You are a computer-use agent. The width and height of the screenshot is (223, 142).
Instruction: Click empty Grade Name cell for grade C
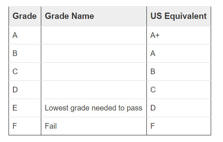94,72
